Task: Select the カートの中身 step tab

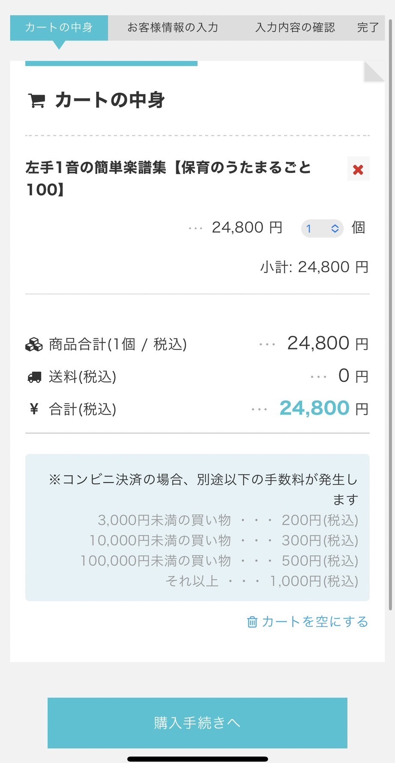Action: pyautogui.click(x=59, y=28)
